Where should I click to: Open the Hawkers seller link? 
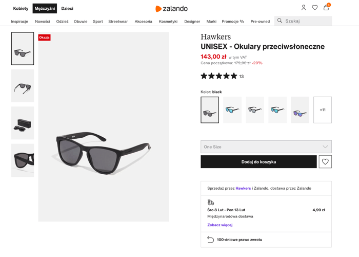coord(243,188)
